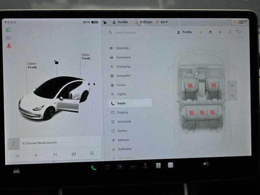The height and width of the screenshot is (195, 260).
Task: Toggle rear right seat heater
Action: point(212,112)
